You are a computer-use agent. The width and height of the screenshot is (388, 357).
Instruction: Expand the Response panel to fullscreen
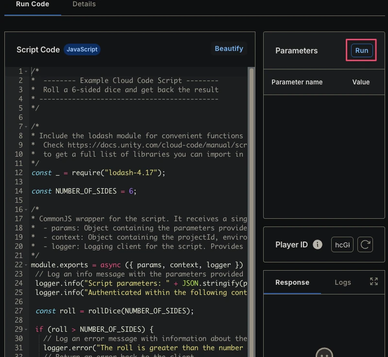click(373, 281)
